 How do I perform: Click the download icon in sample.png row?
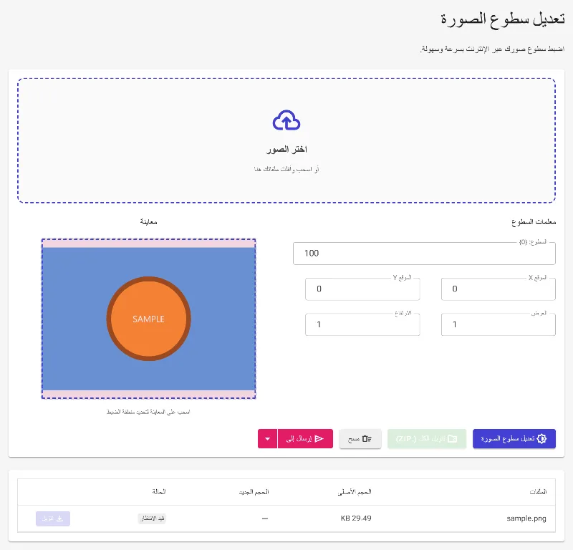coord(60,518)
